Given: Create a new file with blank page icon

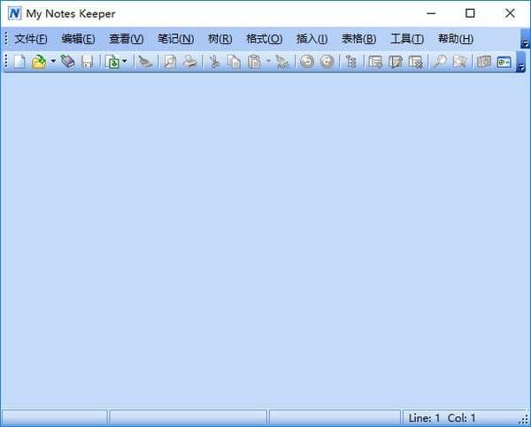Looking at the screenshot, I should tap(19, 62).
